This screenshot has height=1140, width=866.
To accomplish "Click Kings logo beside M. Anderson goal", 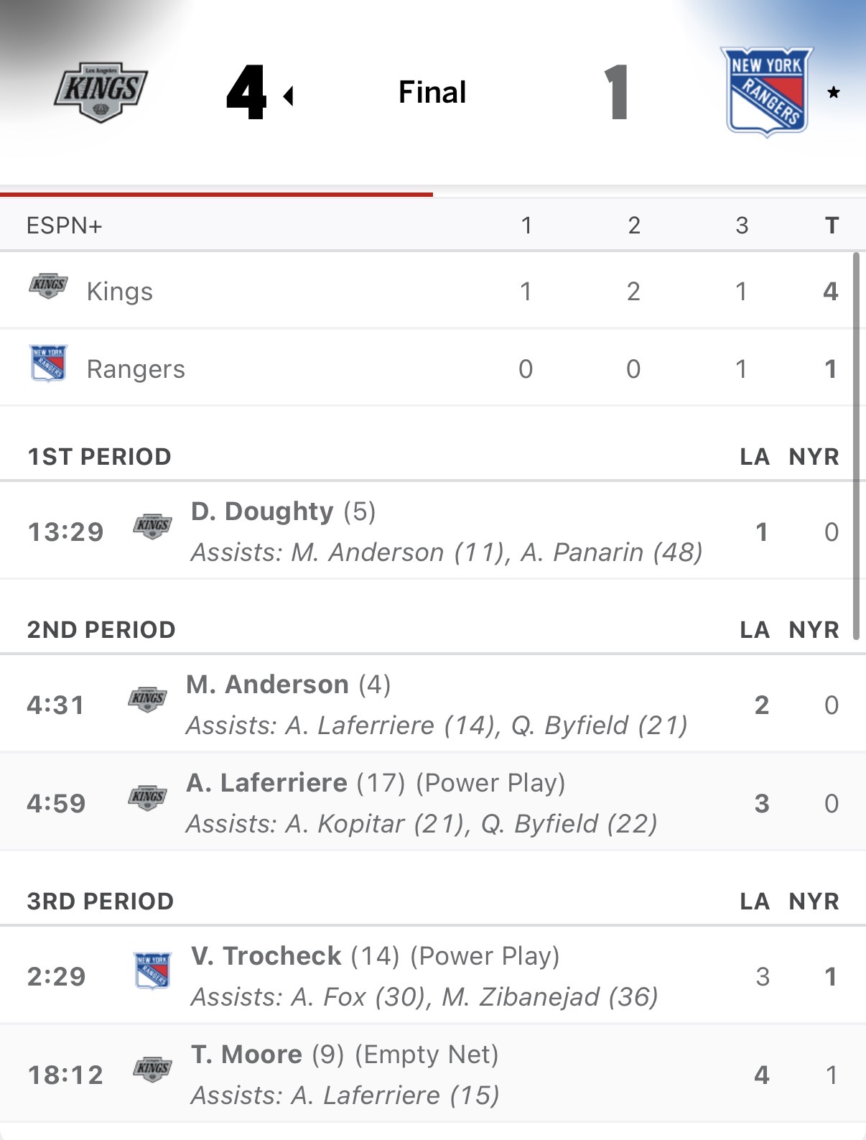I will click(x=148, y=700).
